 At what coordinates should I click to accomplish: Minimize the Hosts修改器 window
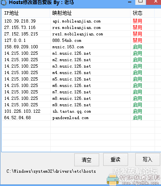(x=130, y=2)
